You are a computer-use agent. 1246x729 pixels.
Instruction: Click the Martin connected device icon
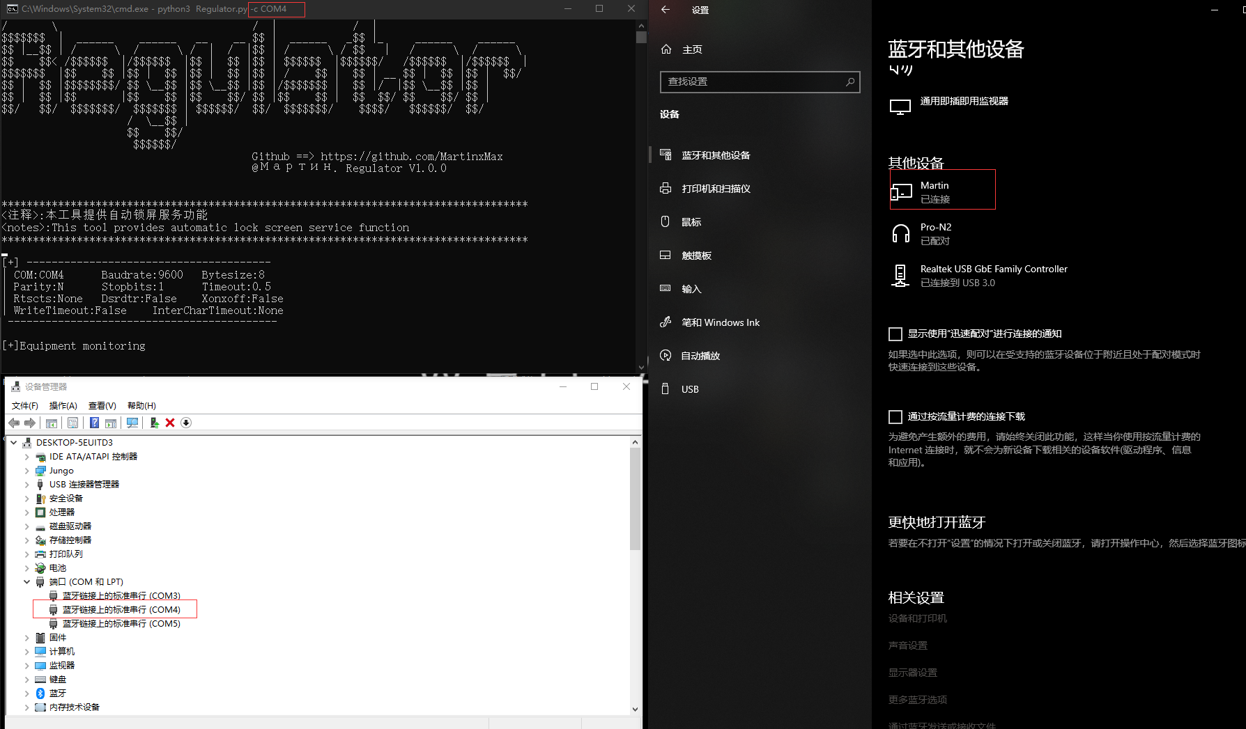(x=901, y=192)
